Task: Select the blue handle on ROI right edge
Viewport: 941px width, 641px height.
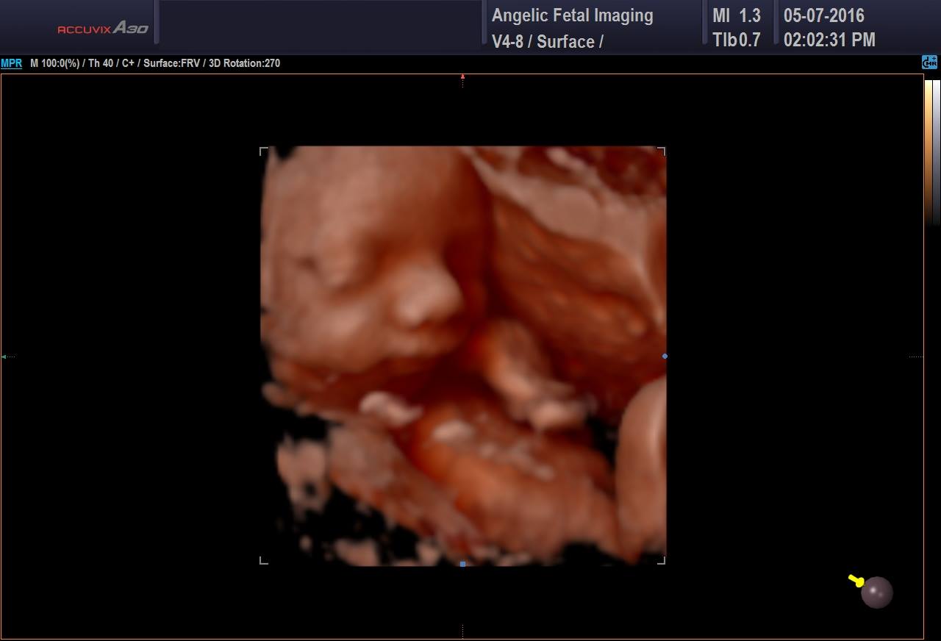Action: [665, 357]
